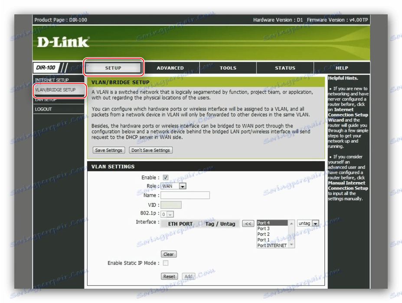This screenshot has width=402, height=303.
Task: Open the SETUP tab
Action: 113,68
